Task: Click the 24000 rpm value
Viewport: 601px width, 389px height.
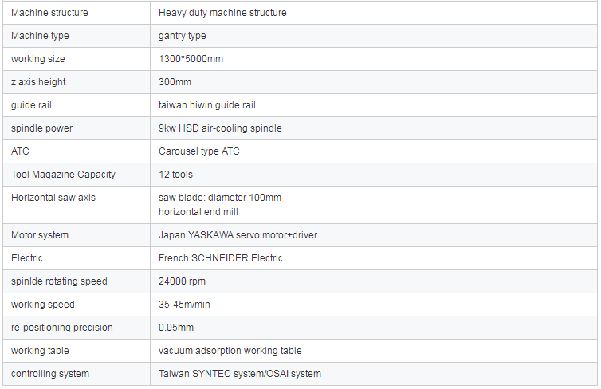Action: click(x=182, y=281)
